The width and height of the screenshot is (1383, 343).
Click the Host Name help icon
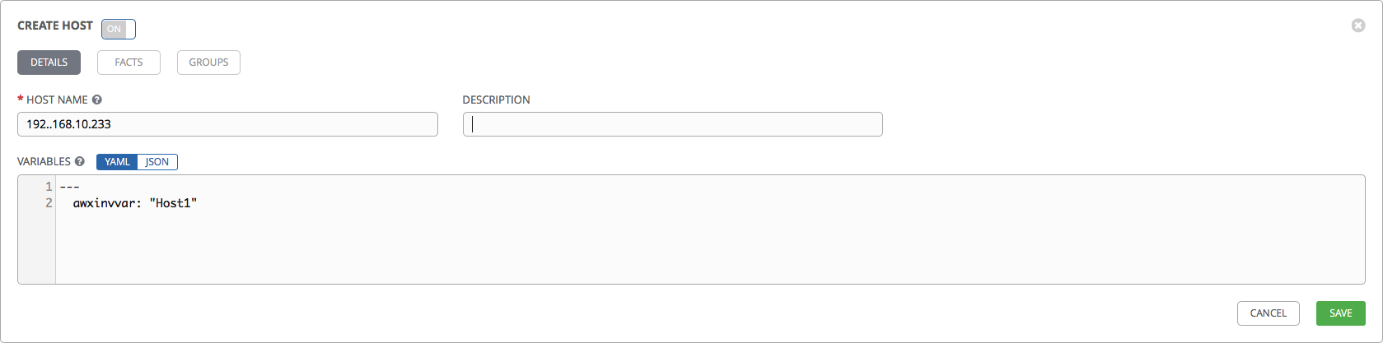pyautogui.click(x=97, y=100)
